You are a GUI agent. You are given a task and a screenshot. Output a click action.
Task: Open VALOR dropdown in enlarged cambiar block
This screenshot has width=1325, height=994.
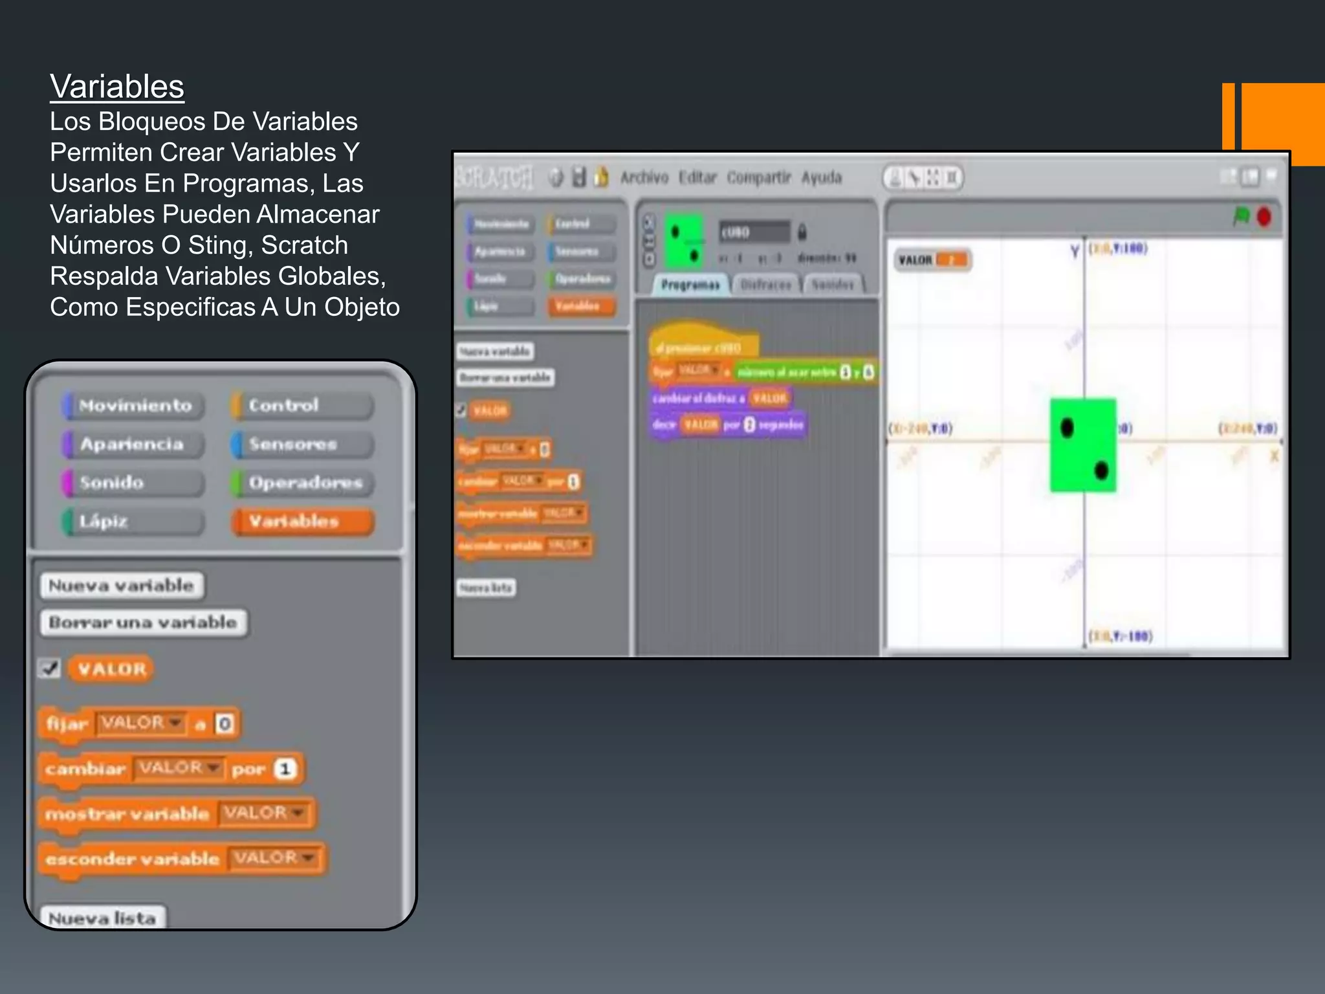coord(213,768)
